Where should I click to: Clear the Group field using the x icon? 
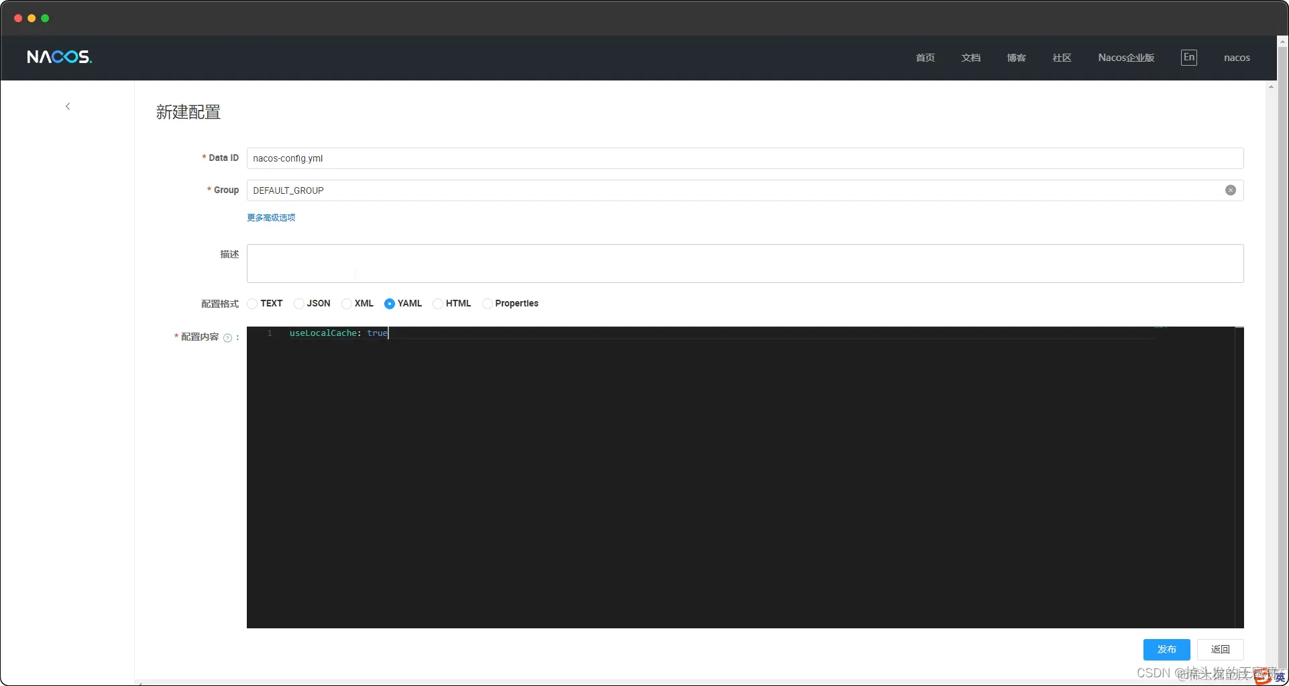click(x=1230, y=190)
